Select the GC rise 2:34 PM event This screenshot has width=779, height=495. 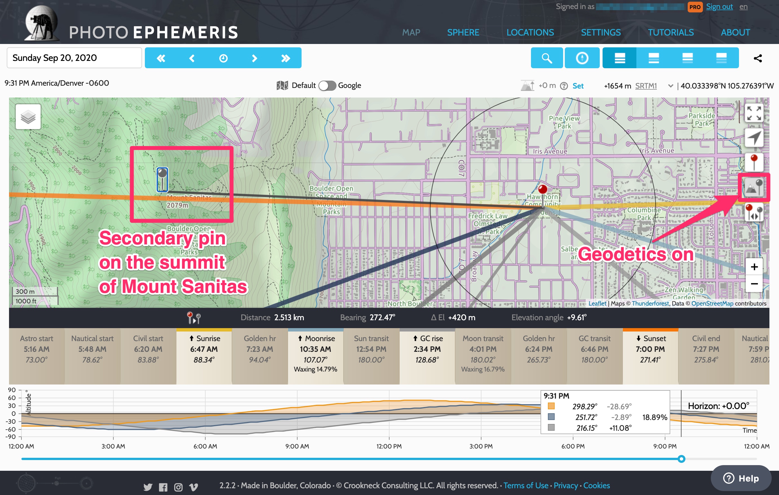point(427,357)
